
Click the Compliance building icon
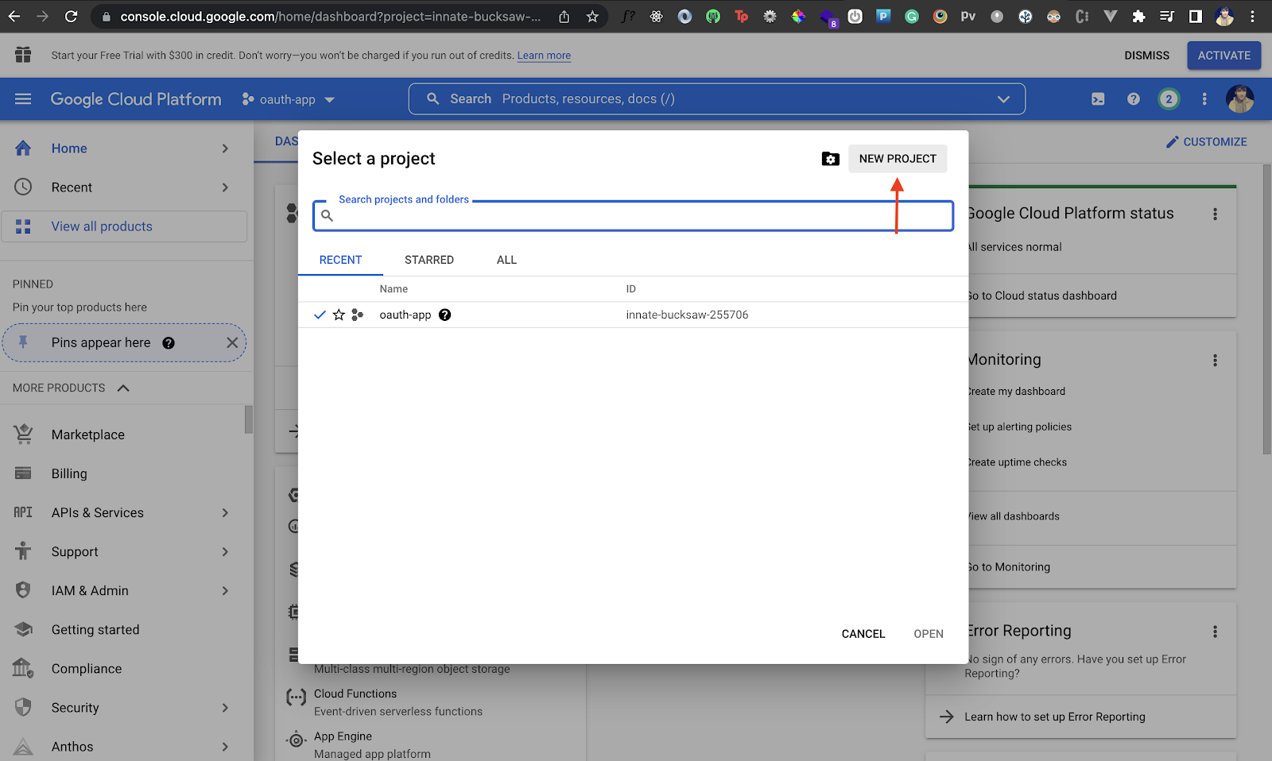tap(23, 668)
